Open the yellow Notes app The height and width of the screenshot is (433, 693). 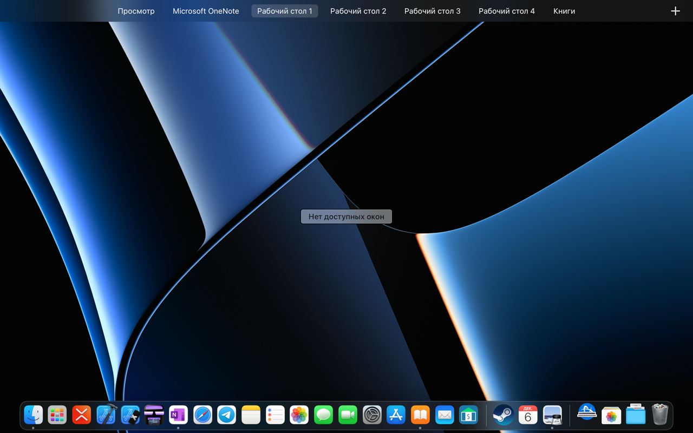point(251,415)
